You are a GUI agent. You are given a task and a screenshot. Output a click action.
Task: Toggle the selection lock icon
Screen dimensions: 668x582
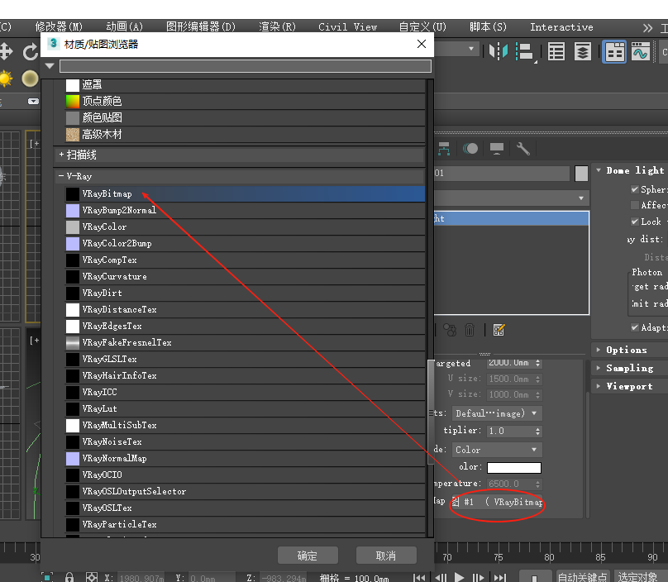coord(69,577)
